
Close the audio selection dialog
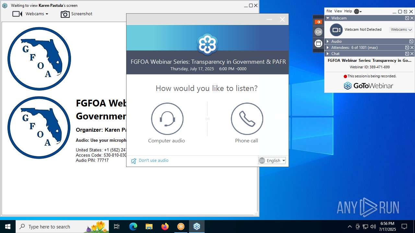point(282,19)
